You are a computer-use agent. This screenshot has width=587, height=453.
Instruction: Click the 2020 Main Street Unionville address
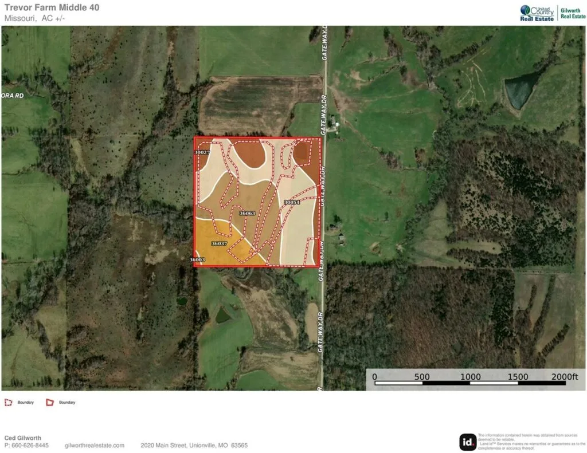(194, 445)
